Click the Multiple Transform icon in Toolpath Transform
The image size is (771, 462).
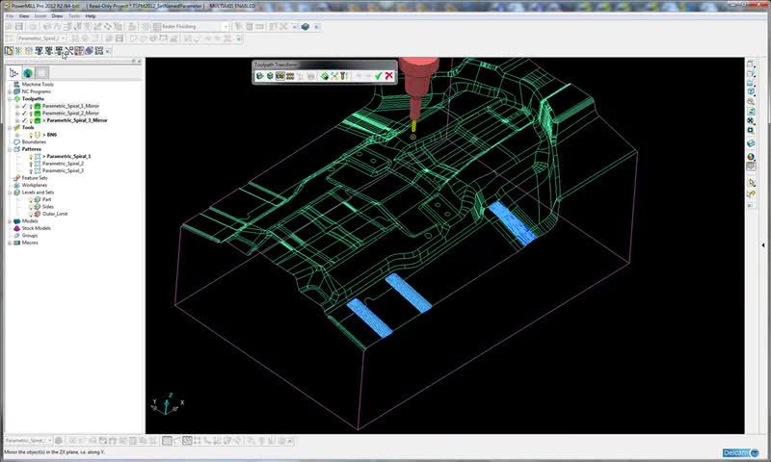(290, 76)
